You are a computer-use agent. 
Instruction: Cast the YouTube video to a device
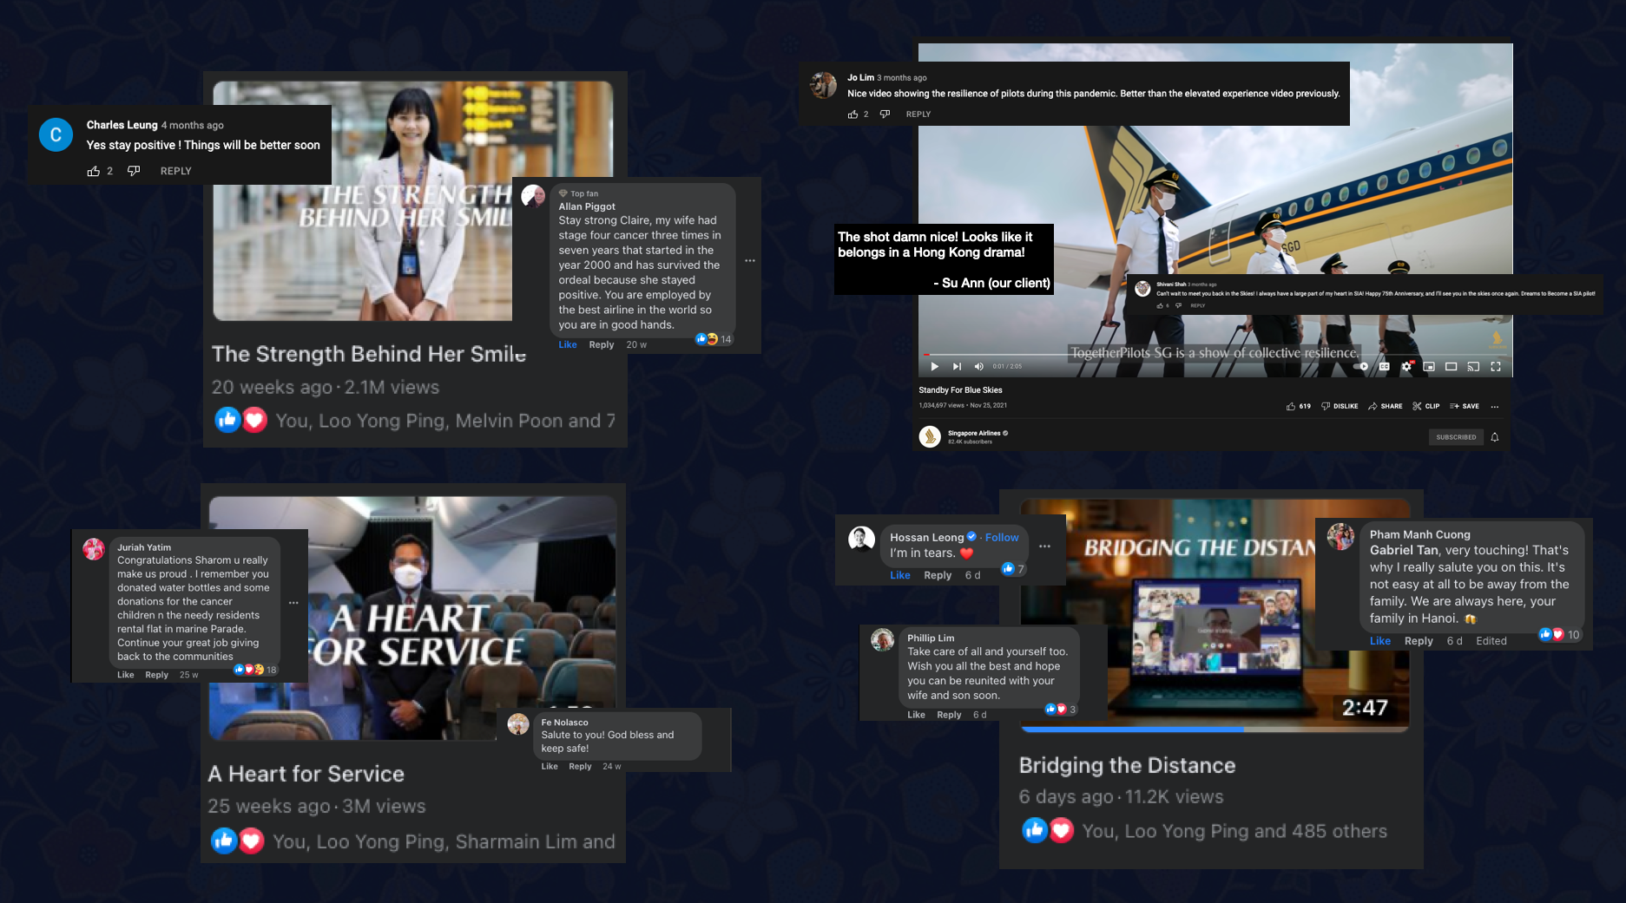click(1473, 366)
